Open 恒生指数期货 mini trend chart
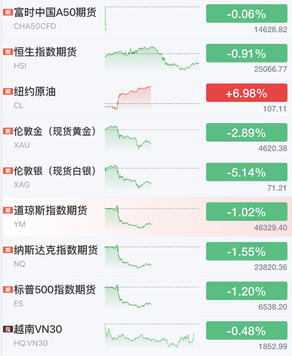292x356 pixels. pos(152,58)
